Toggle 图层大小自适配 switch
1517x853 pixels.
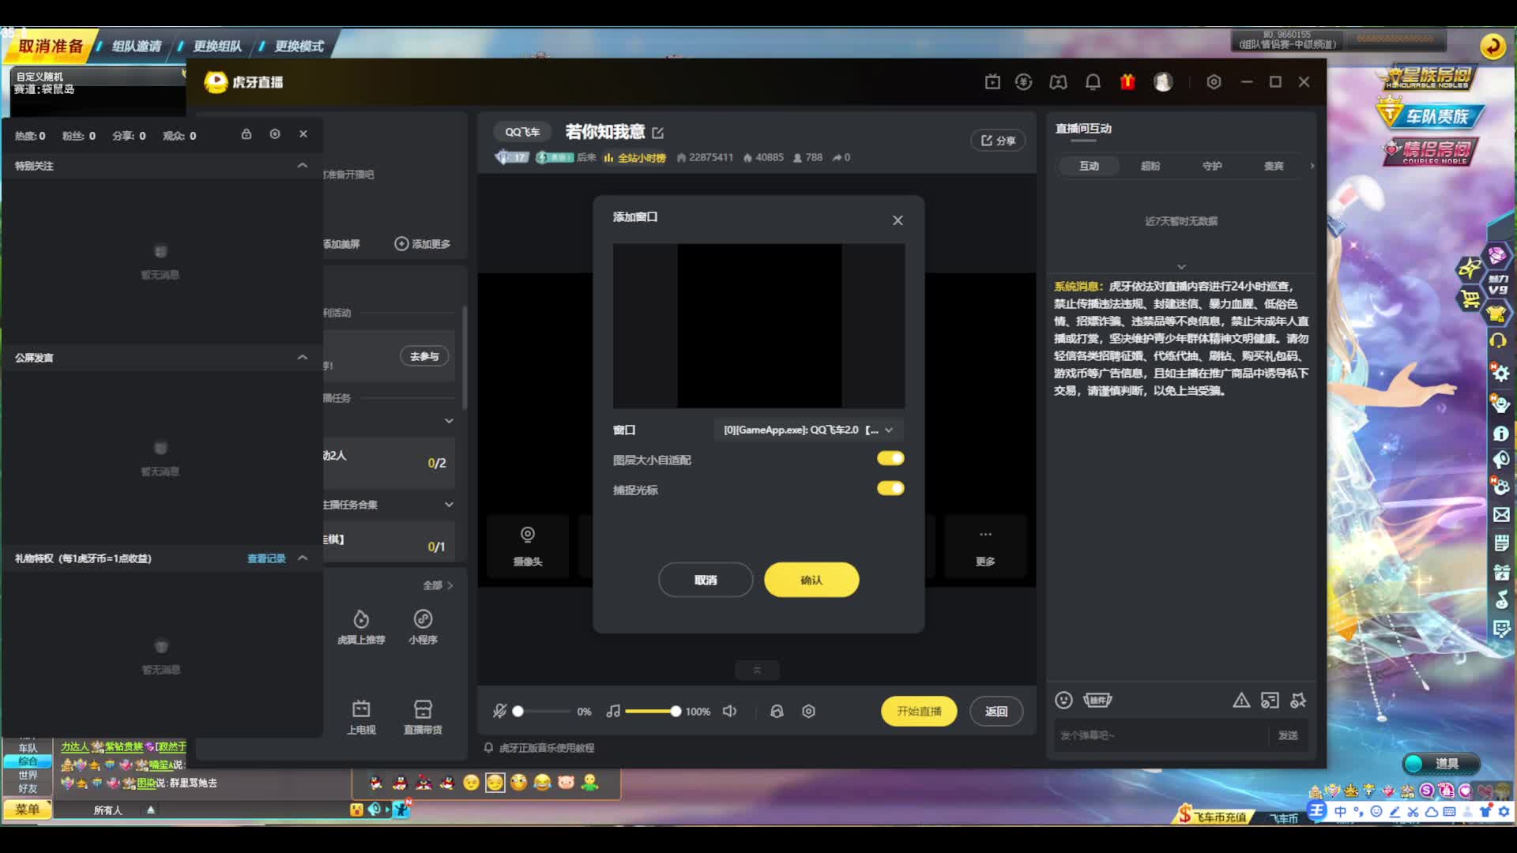[x=890, y=459]
